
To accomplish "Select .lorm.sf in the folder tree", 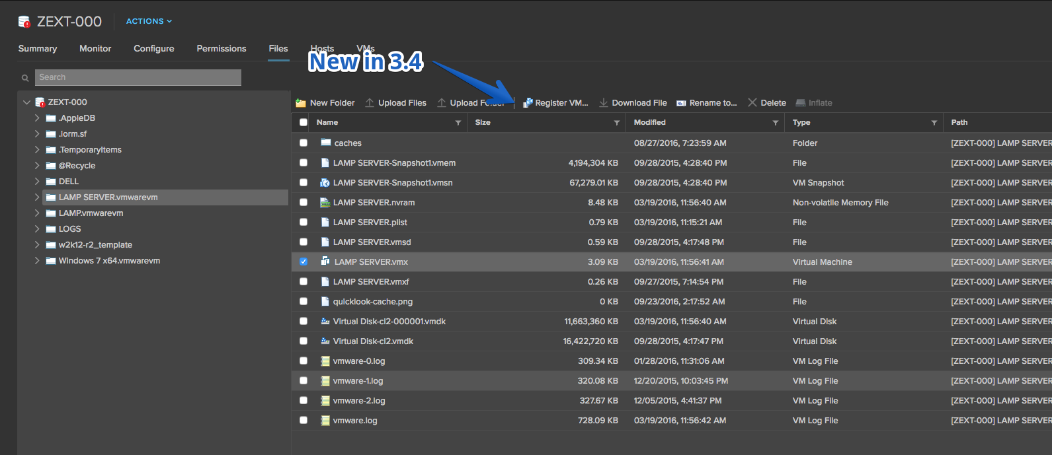I will click(73, 134).
